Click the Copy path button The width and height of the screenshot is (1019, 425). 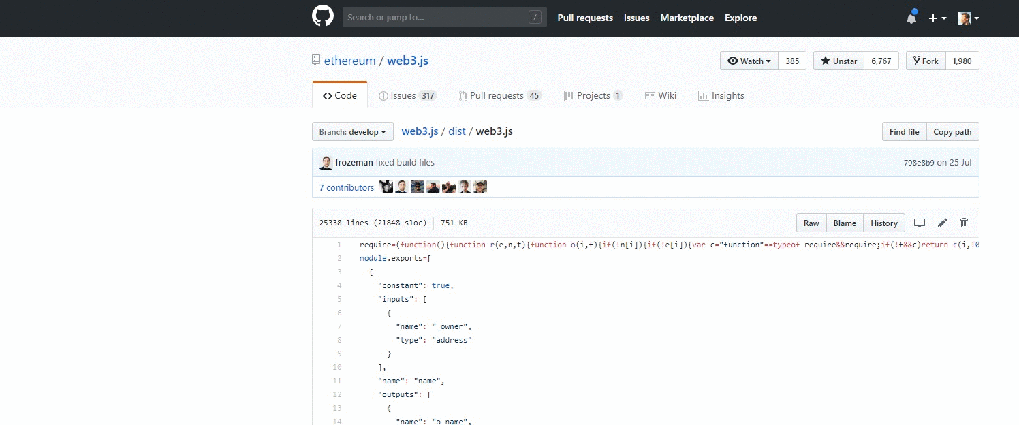click(x=952, y=131)
